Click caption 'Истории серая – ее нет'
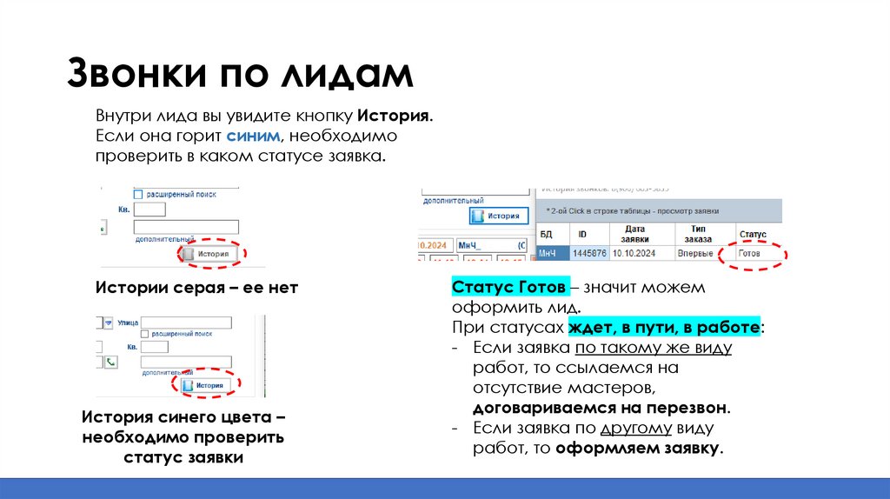 pyautogui.click(x=196, y=287)
